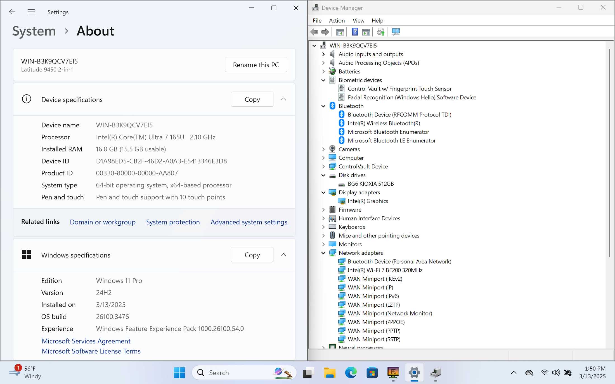Click the Firmware chip icon
Viewport: 615px width, 384px height.
click(332, 209)
